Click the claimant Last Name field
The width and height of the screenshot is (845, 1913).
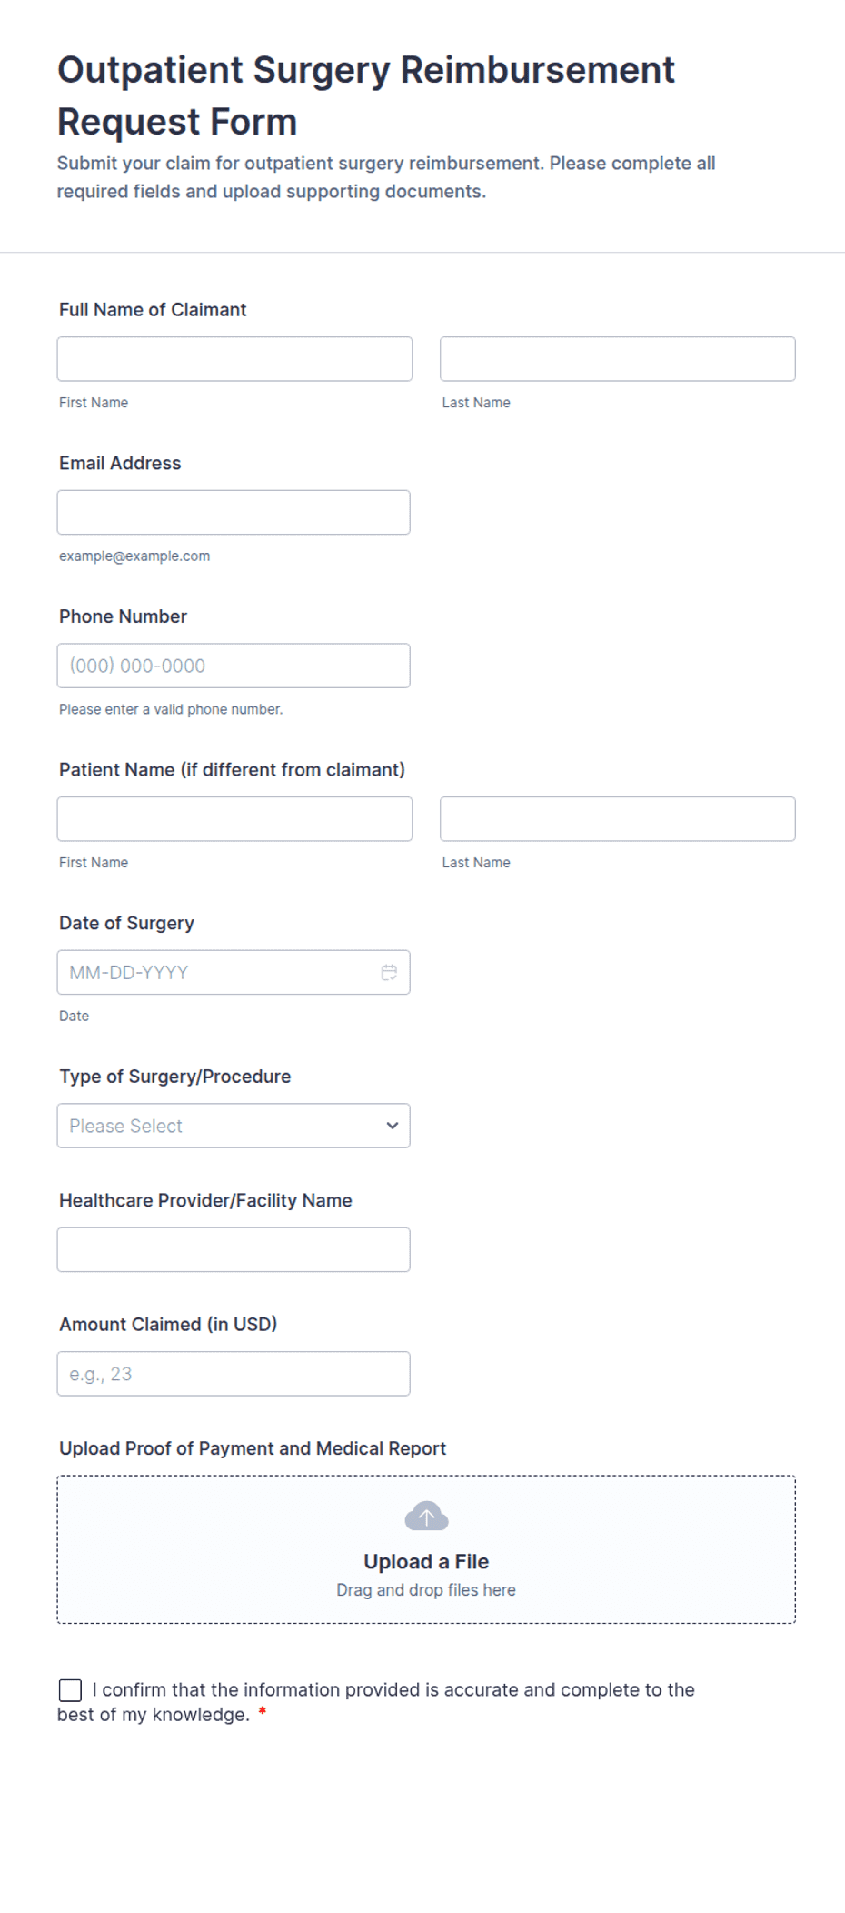617,359
